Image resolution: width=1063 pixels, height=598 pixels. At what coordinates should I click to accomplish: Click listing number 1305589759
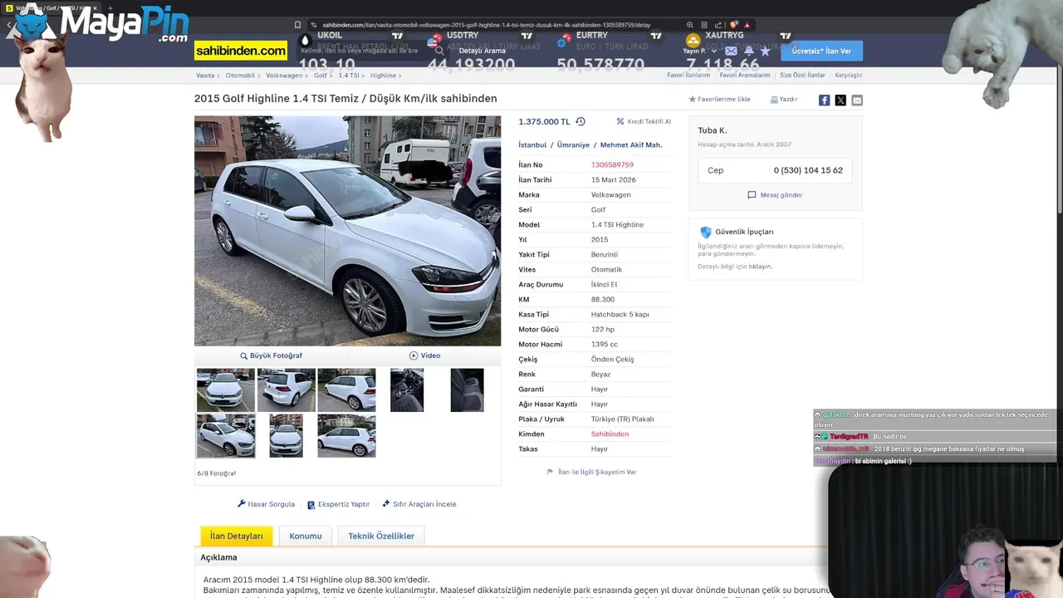[612, 164]
